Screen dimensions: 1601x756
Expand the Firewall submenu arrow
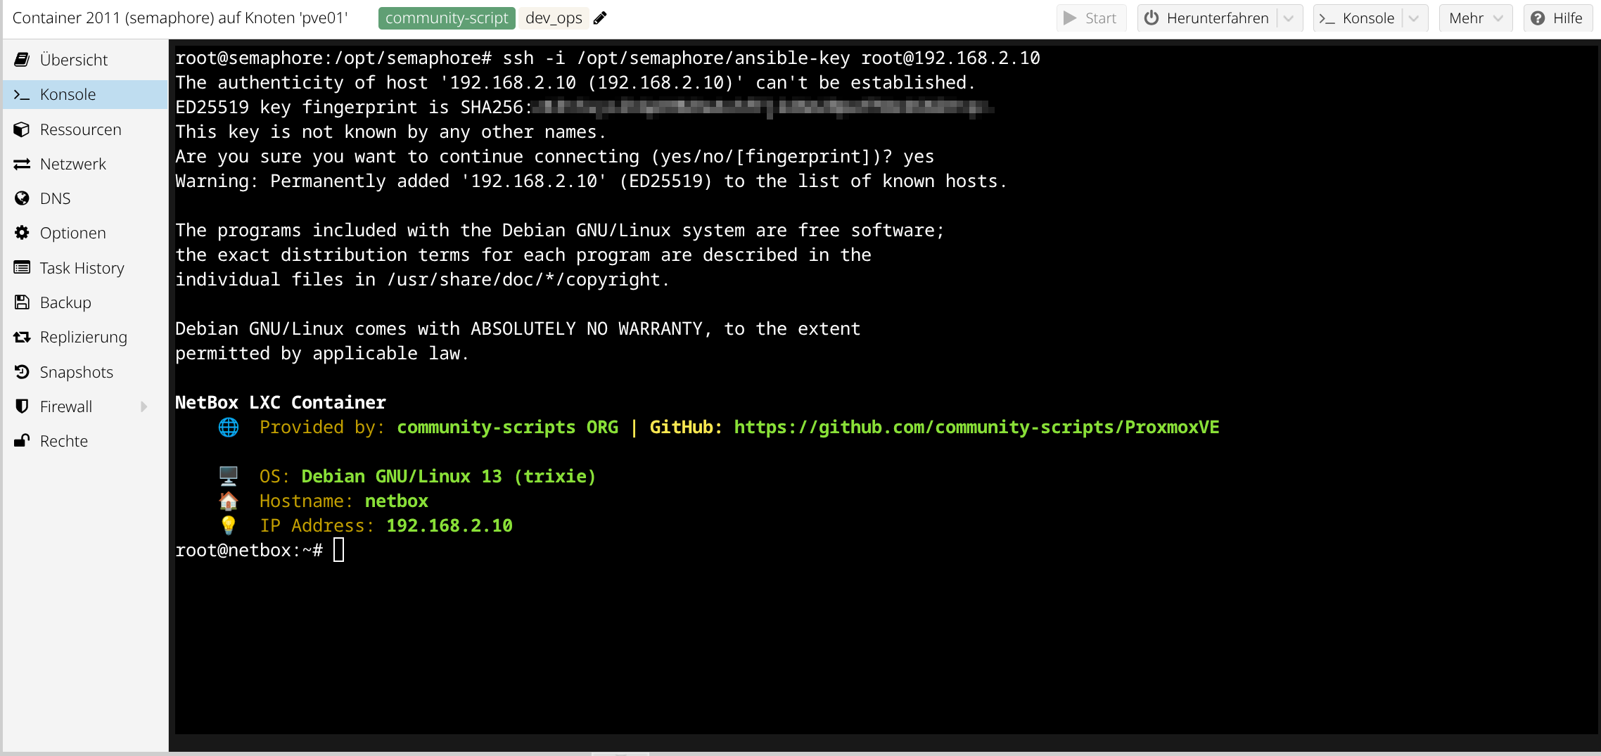[144, 406]
